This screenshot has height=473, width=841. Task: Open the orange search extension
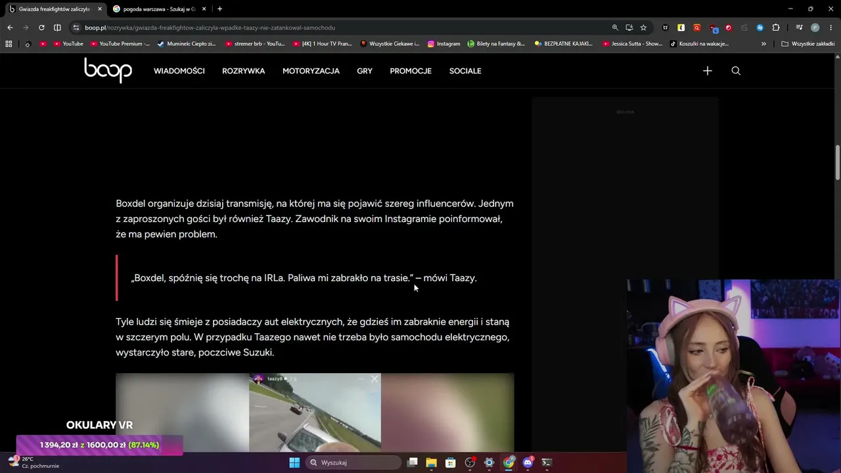[696, 28]
